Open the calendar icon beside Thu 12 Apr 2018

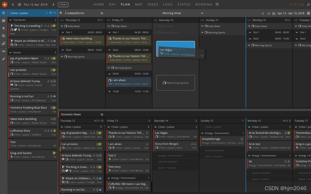coord(19,4)
